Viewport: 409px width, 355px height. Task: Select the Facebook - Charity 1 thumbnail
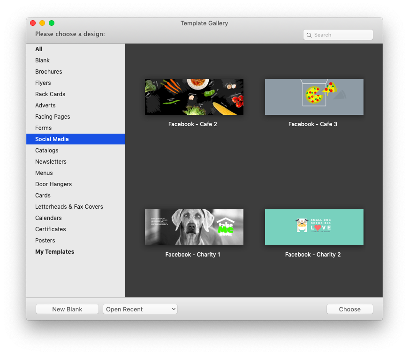[194, 227]
